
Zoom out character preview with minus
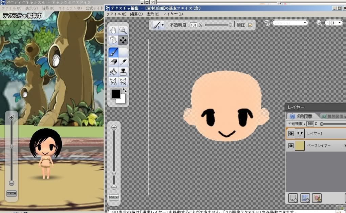(12, 183)
